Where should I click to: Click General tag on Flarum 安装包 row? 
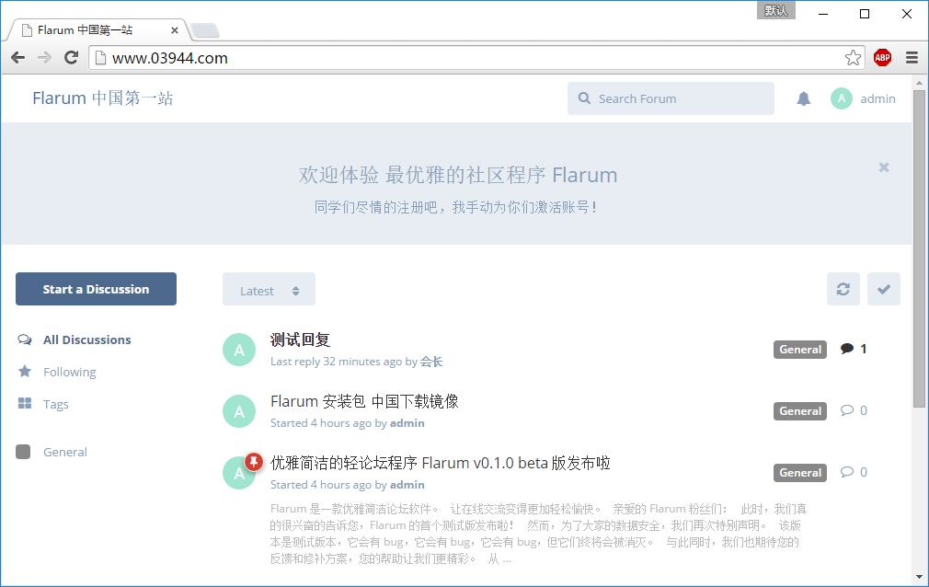click(x=800, y=411)
